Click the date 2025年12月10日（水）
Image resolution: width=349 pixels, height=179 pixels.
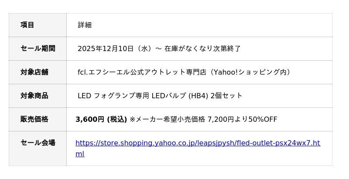[x=114, y=48]
